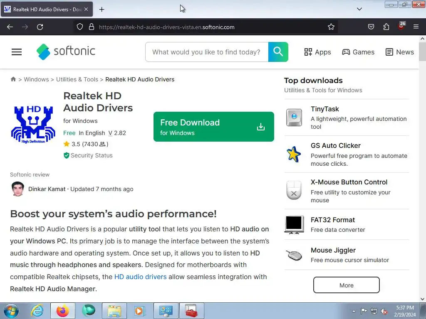
Task: Click the Mouse Jiggler icon
Action: tap(294, 255)
